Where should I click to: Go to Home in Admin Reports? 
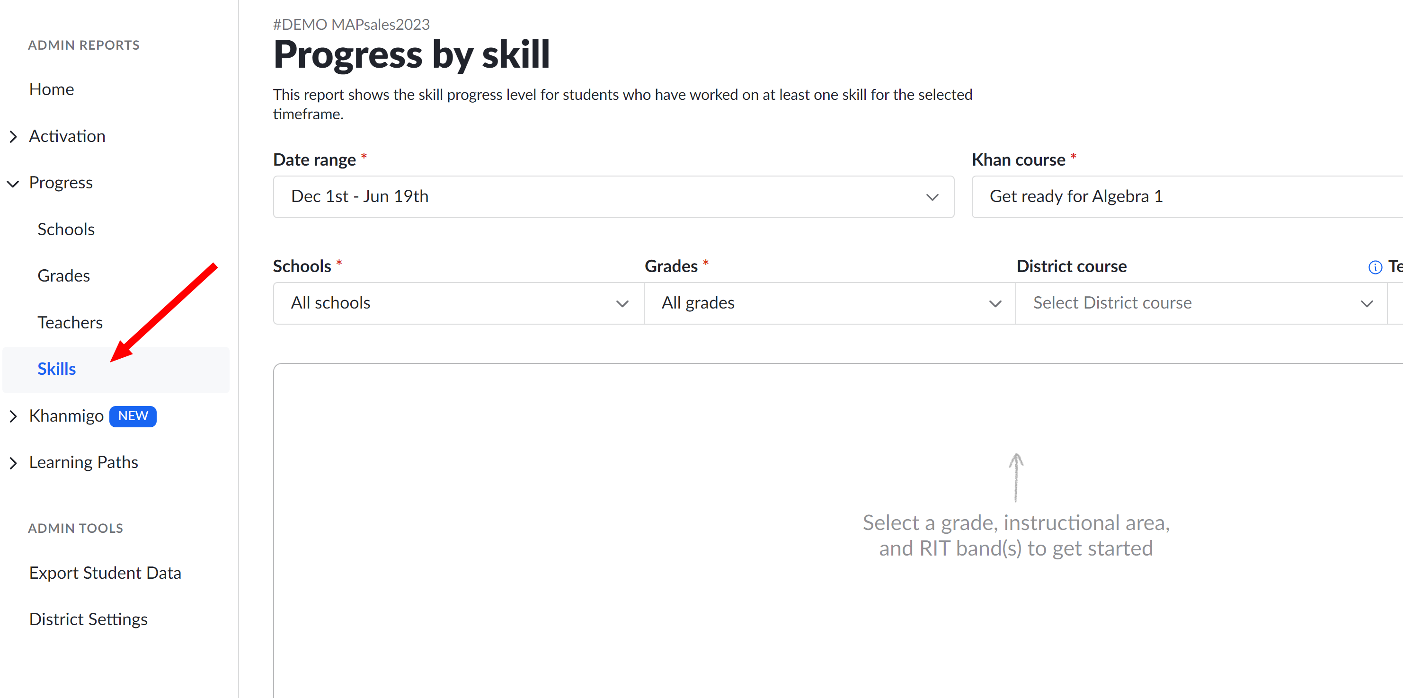point(52,89)
